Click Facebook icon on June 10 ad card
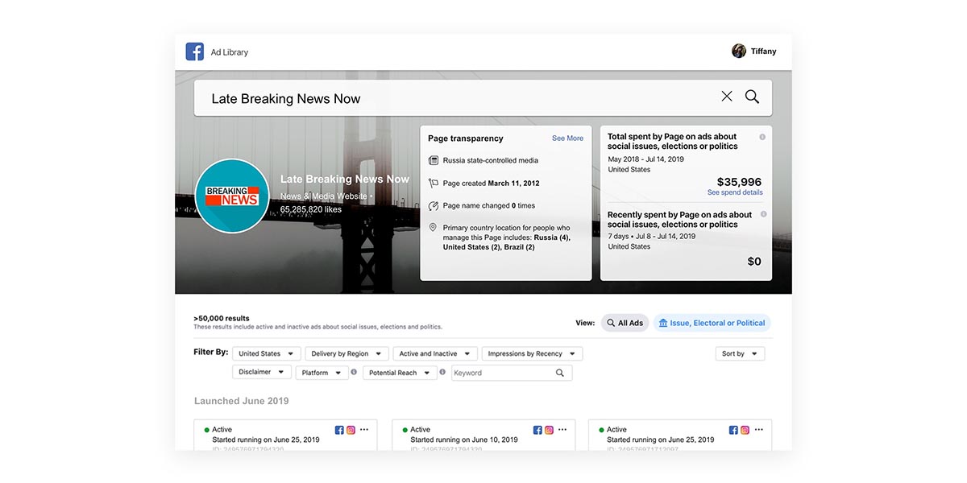This screenshot has height=483, width=967. click(x=537, y=430)
